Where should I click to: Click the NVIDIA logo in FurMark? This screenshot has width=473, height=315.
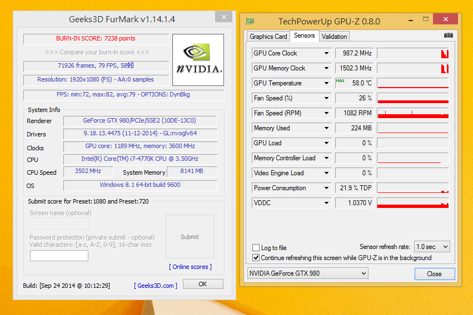[198, 59]
